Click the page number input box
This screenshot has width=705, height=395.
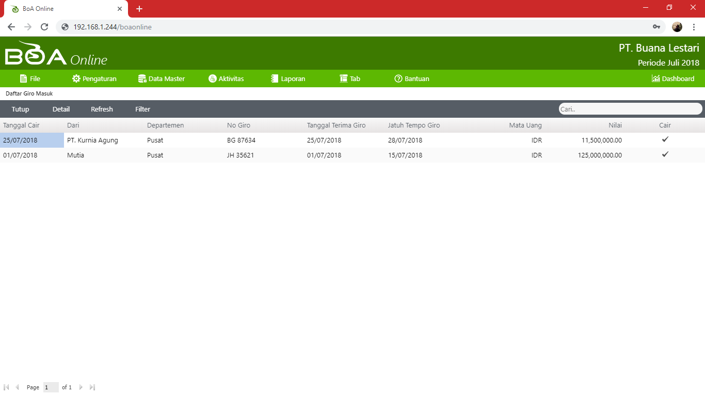(51, 387)
